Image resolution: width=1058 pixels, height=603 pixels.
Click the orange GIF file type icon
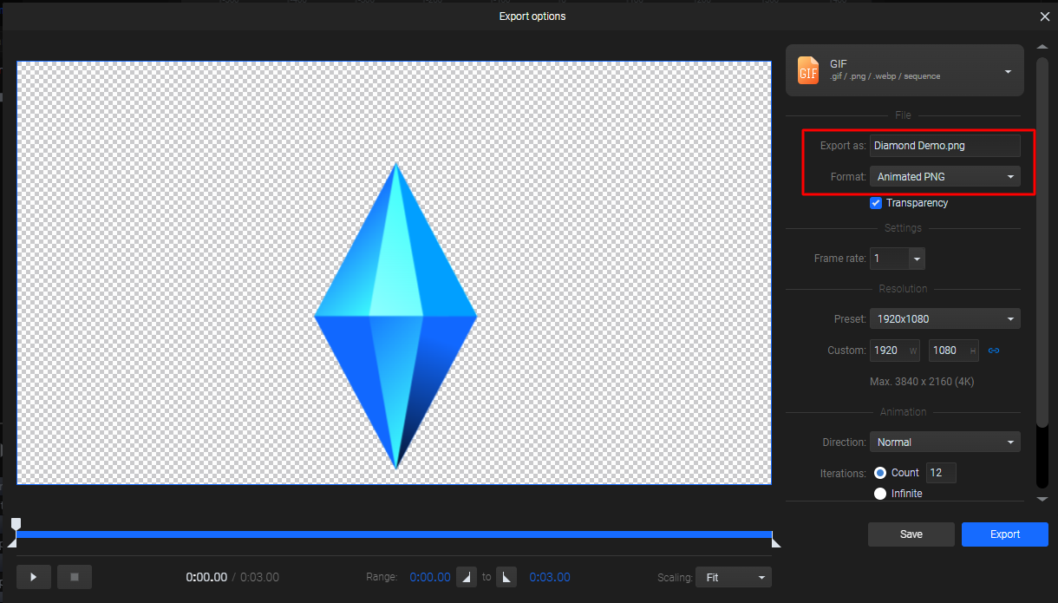pyautogui.click(x=808, y=70)
